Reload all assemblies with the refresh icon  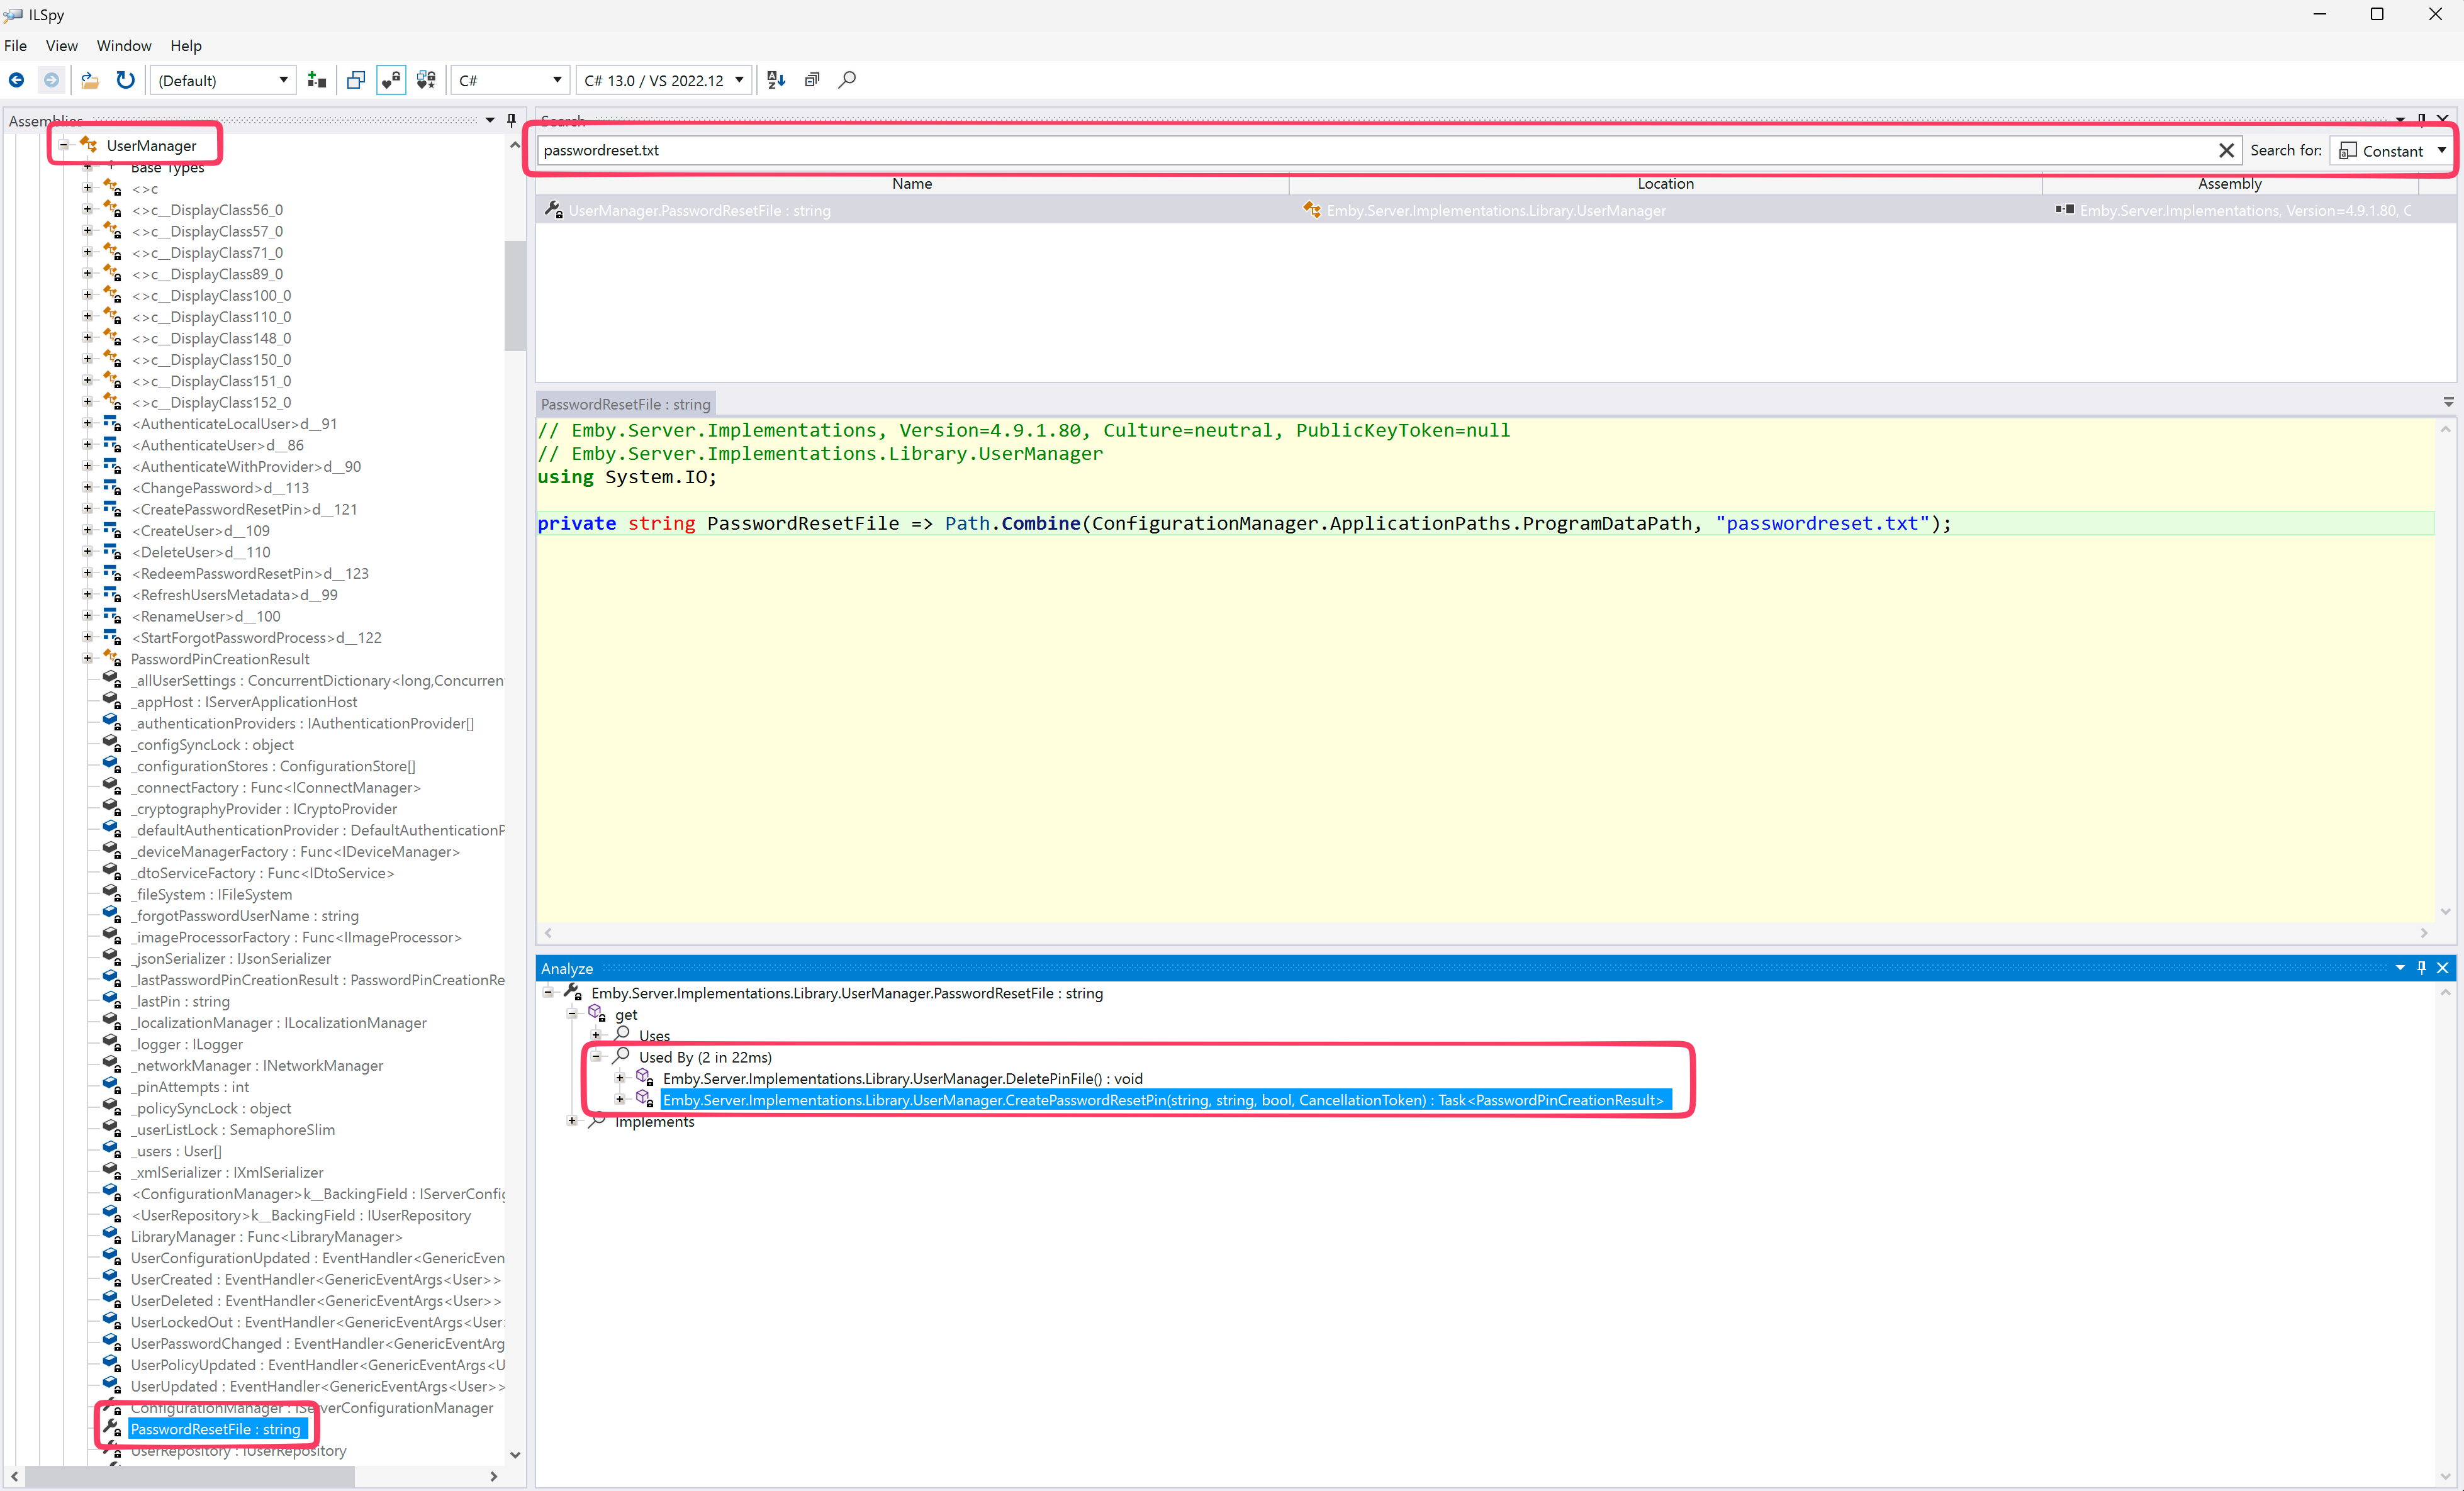point(124,80)
